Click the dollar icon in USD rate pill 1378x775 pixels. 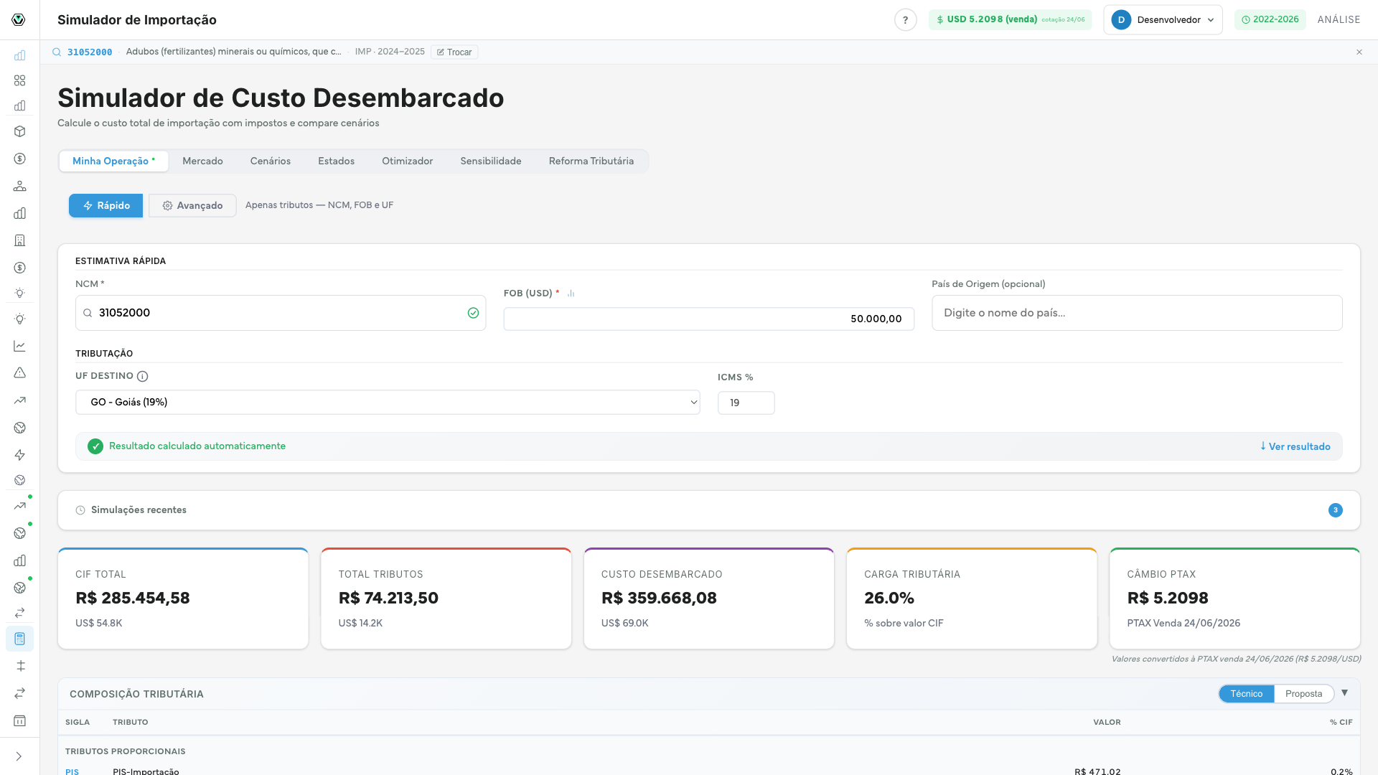(x=939, y=20)
